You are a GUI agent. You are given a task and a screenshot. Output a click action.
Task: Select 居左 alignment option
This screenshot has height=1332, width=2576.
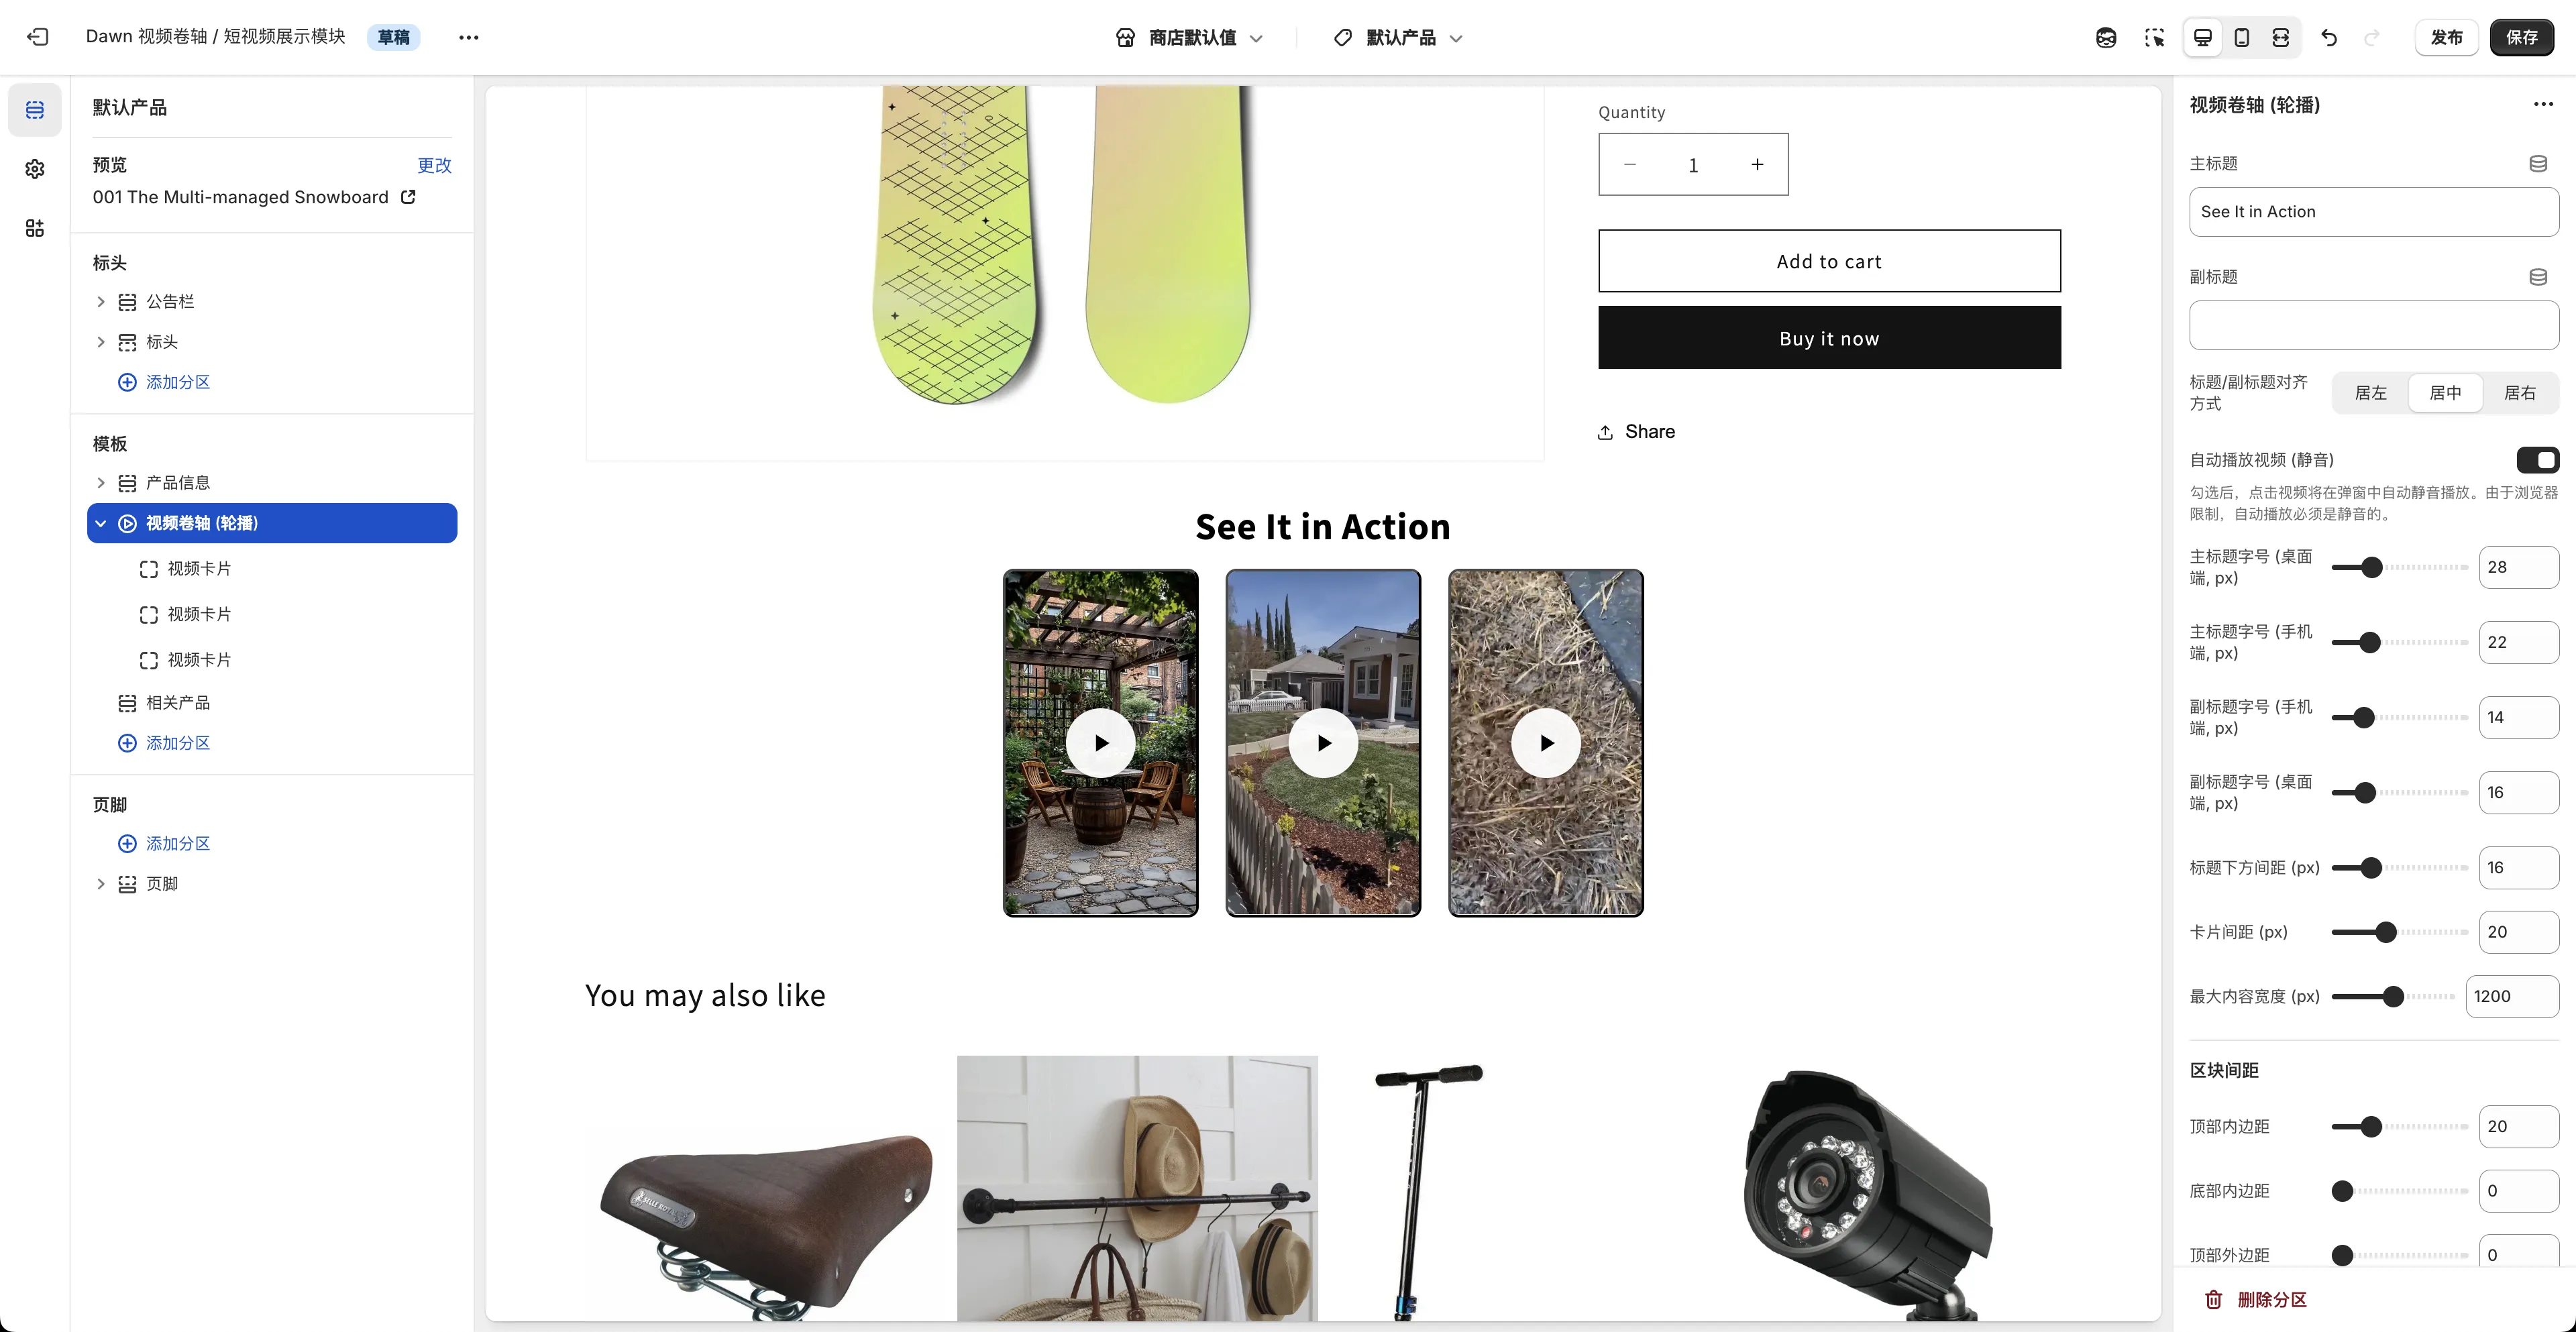(x=2370, y=393)
